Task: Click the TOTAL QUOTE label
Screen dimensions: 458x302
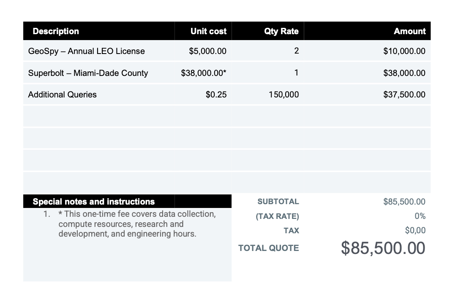Action: (268, 248)
